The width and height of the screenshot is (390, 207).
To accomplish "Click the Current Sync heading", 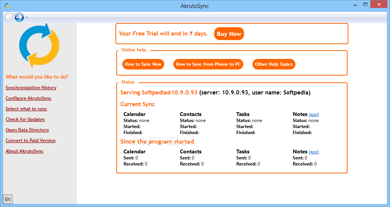I will (x=137, y=104).
